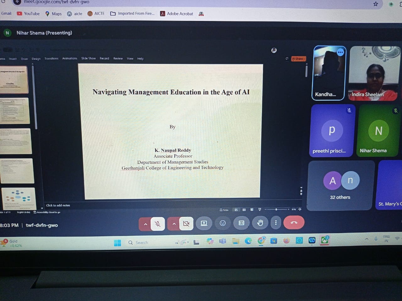
Task: Open the Imported From Firefox bookmarks folder
Action: tap(132, 14)
